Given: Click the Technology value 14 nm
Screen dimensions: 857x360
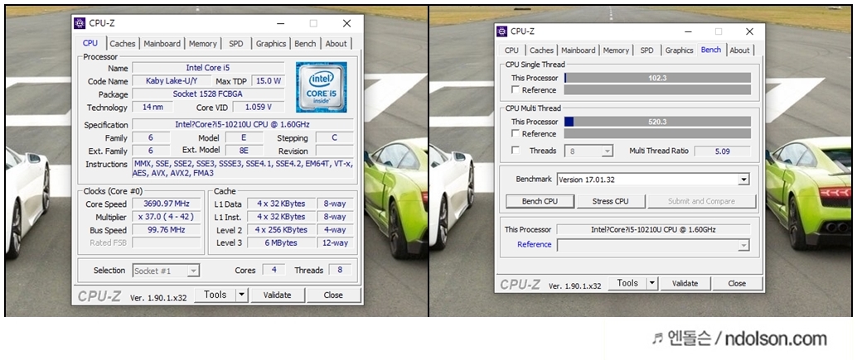Looking at the screenshot, I should click(x=153, y=107).
